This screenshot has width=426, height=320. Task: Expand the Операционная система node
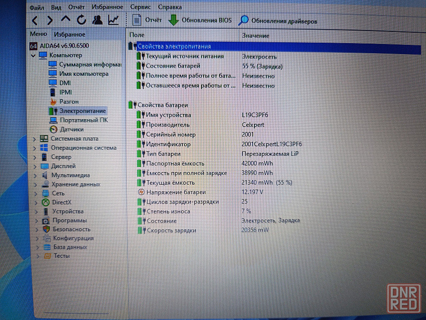[x=35, y=148]
